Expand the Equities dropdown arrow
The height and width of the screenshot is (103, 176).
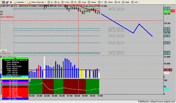(x=25, y=2)
